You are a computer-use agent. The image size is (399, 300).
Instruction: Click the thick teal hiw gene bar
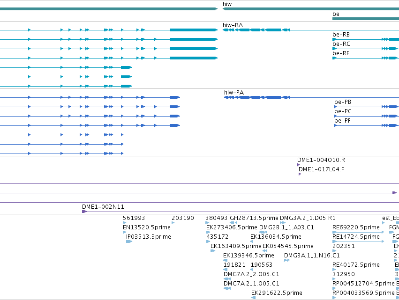pyautogui.click(x=311, y=9)
